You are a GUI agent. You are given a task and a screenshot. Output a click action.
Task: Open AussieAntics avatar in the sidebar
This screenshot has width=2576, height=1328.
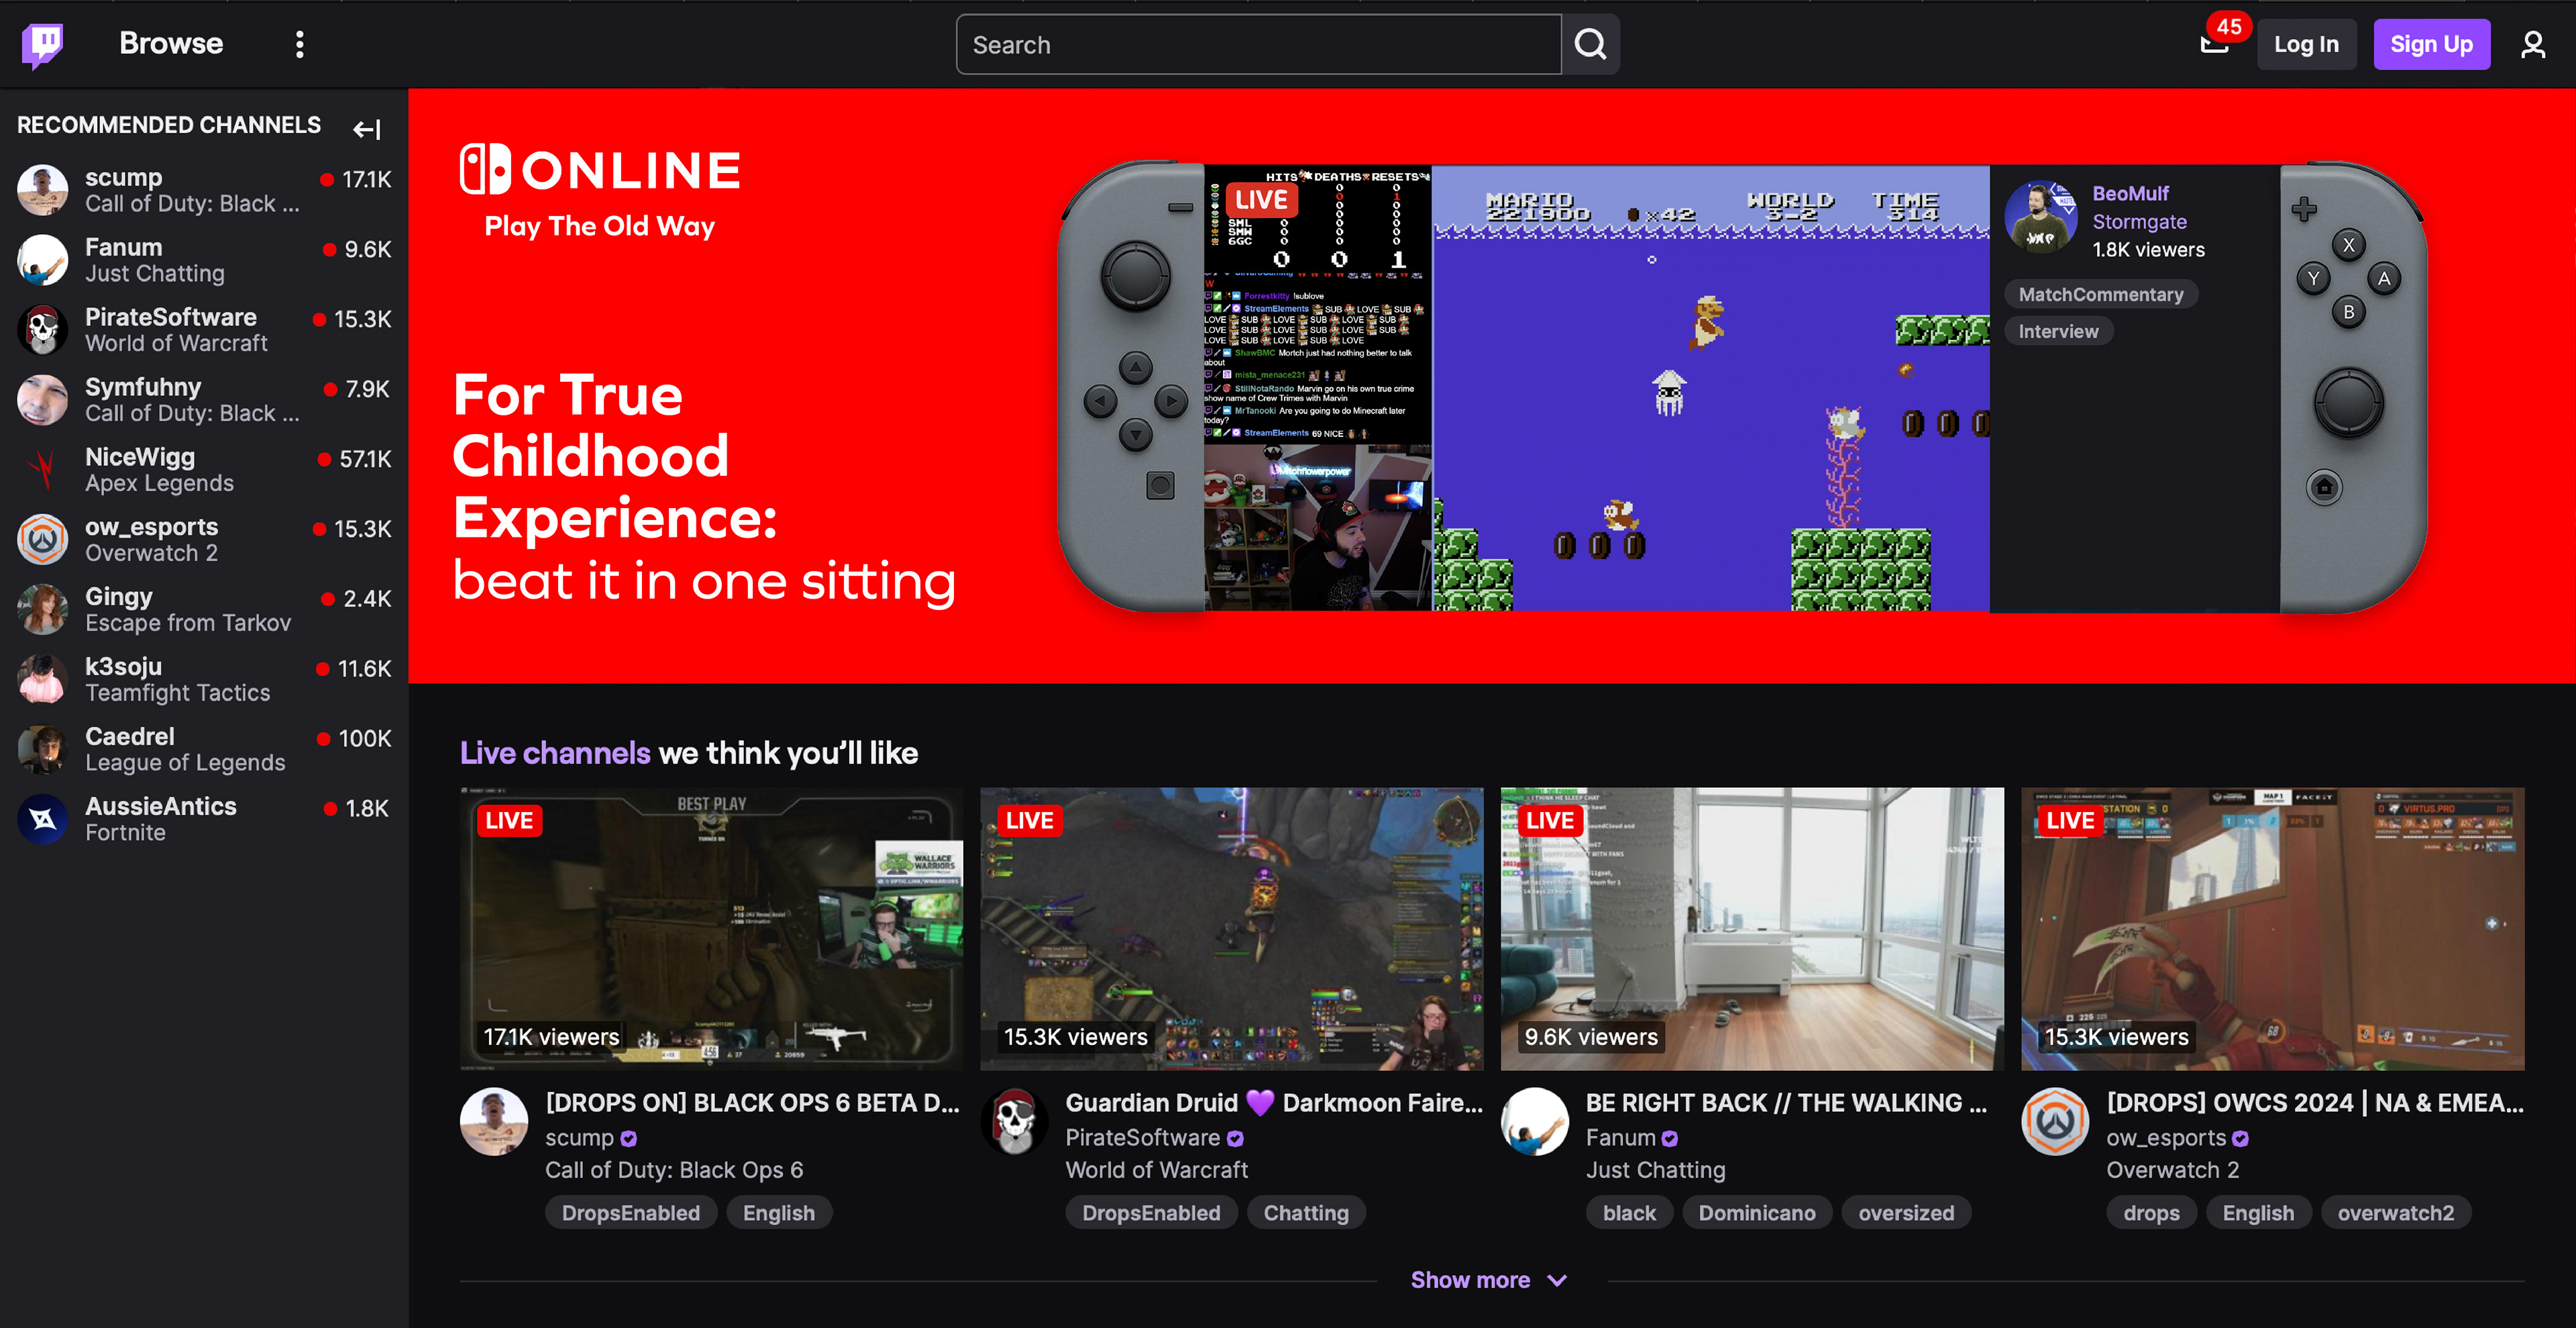pyautogui.click(x=42, y=820)
